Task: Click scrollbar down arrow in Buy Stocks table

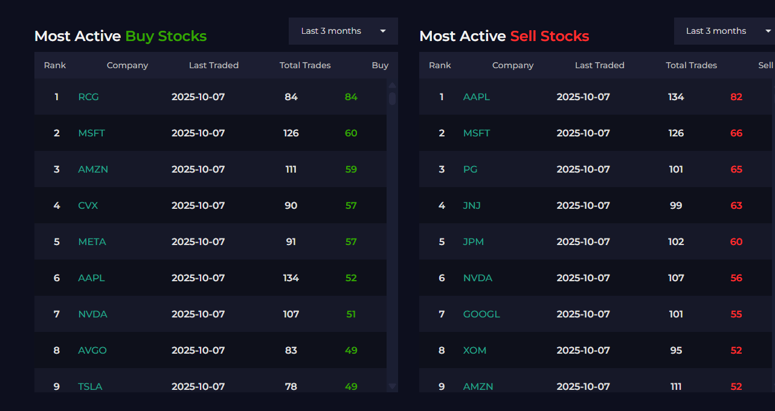Action: coord(392,386)
